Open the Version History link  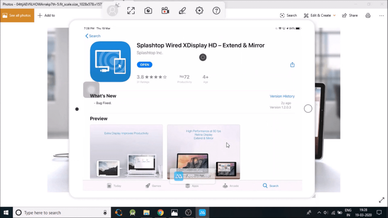point(282,96)
